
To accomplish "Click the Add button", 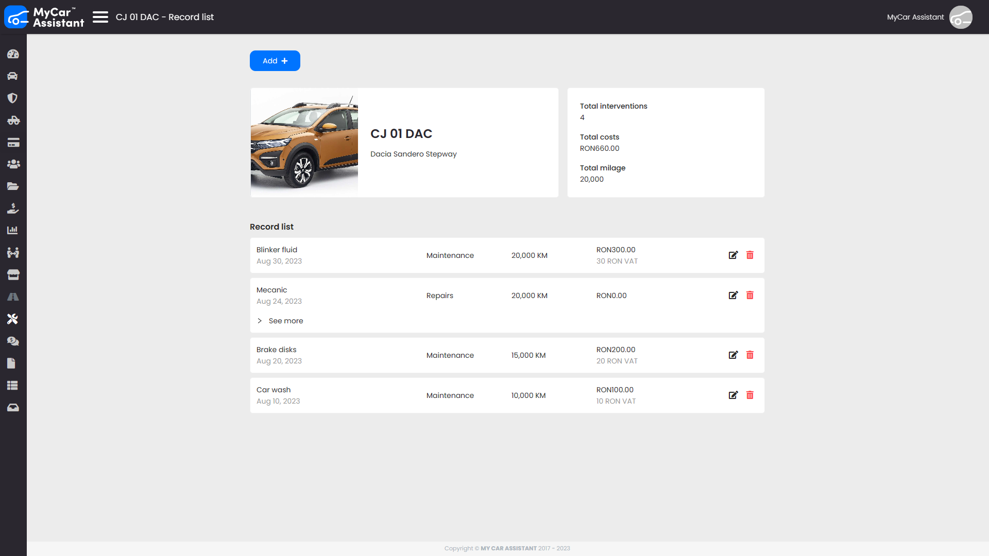I will coord(275,61).
